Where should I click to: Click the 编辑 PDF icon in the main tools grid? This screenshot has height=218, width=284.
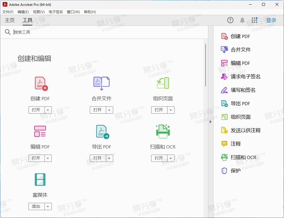[x=40, y=131]
